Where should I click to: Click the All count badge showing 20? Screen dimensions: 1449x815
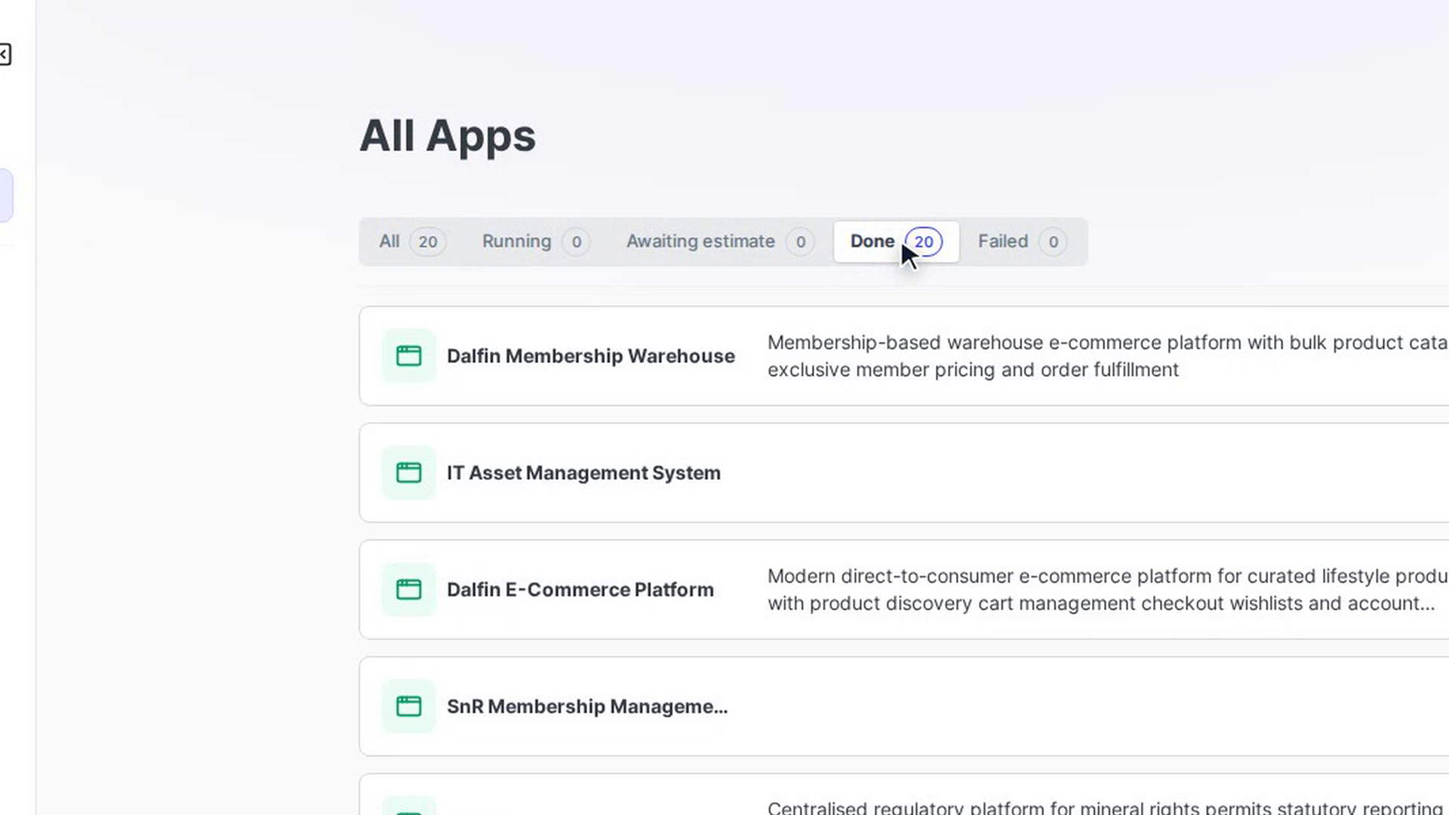(428, 241)
